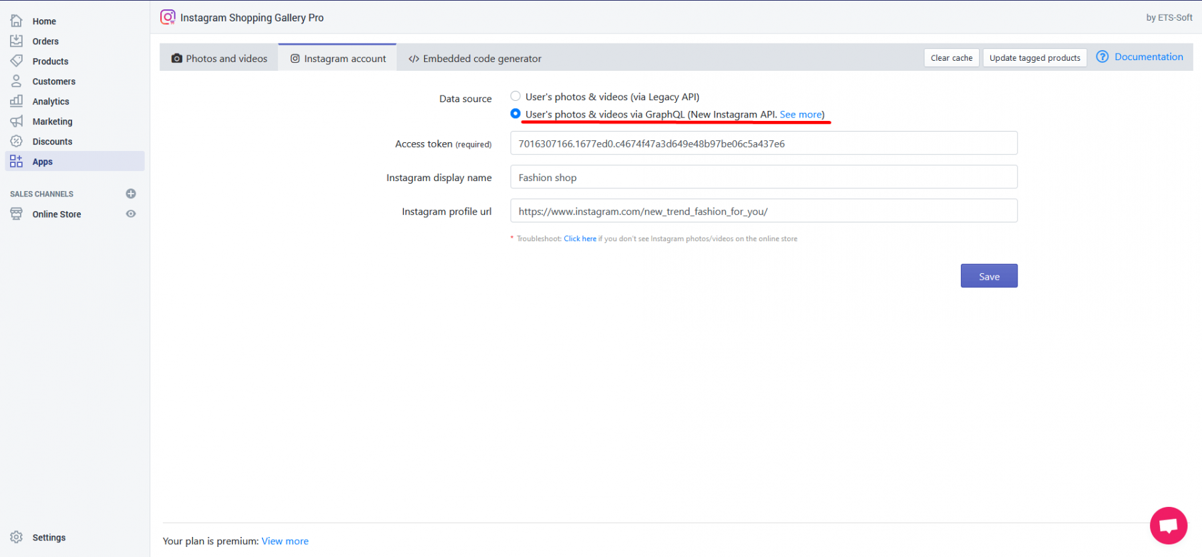Click the Clear cache button
This screenshot has height=557, width=1202.
(x=952, y=57)
